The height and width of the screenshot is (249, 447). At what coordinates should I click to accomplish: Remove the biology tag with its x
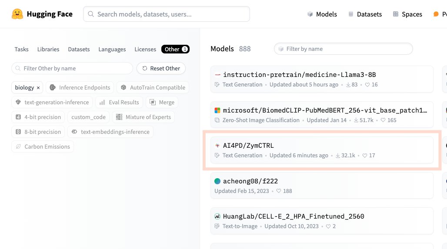click(38, 88)
